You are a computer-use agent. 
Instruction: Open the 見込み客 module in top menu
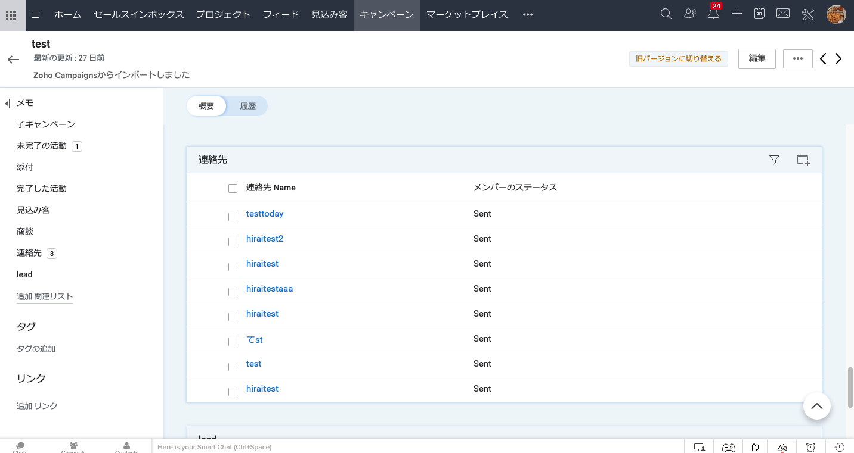coord(329,15)
